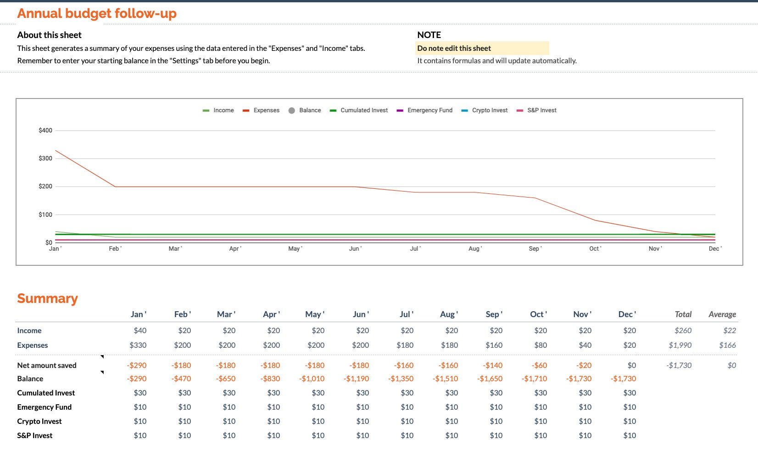The height and width of the screenshot is (461, 758).
Task: Select the Jan Income cell showing $40
Action: click(139, 330)
